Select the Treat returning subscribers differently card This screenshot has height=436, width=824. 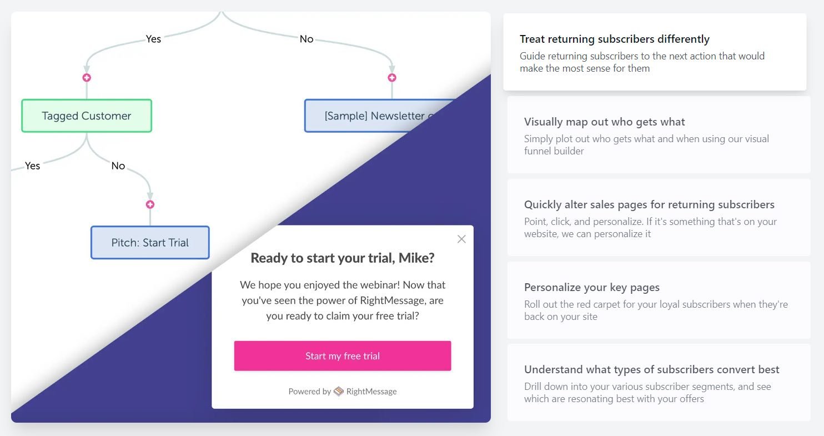click(x=655, y=52)
